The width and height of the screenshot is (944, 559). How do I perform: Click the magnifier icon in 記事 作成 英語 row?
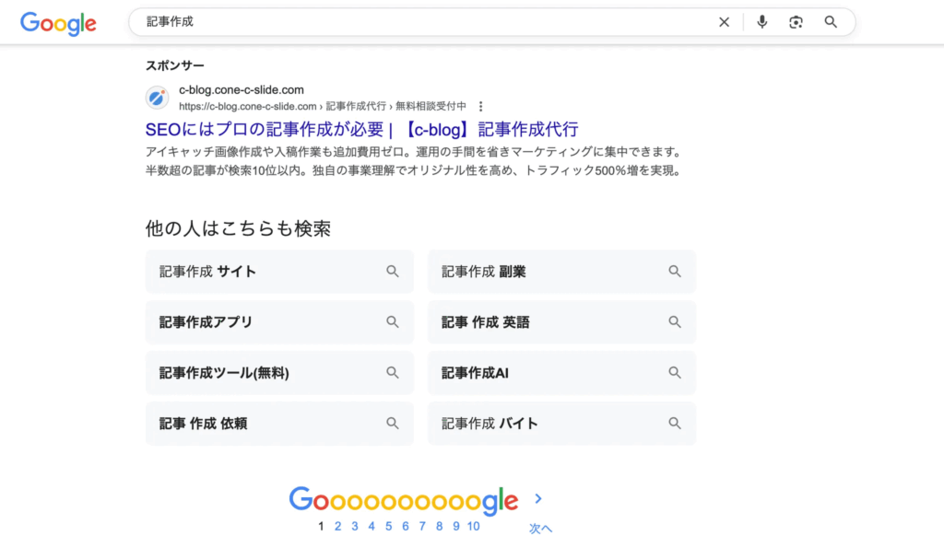point(675,322)
